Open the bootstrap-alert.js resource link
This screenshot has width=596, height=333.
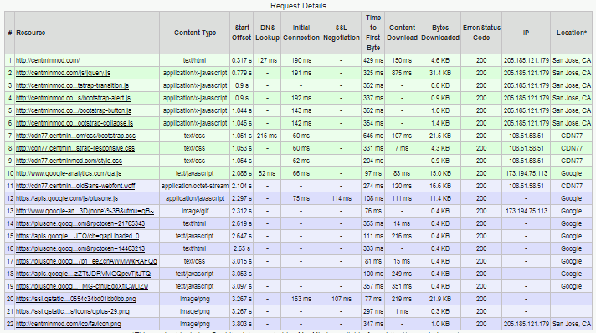[x=73, y=98]
